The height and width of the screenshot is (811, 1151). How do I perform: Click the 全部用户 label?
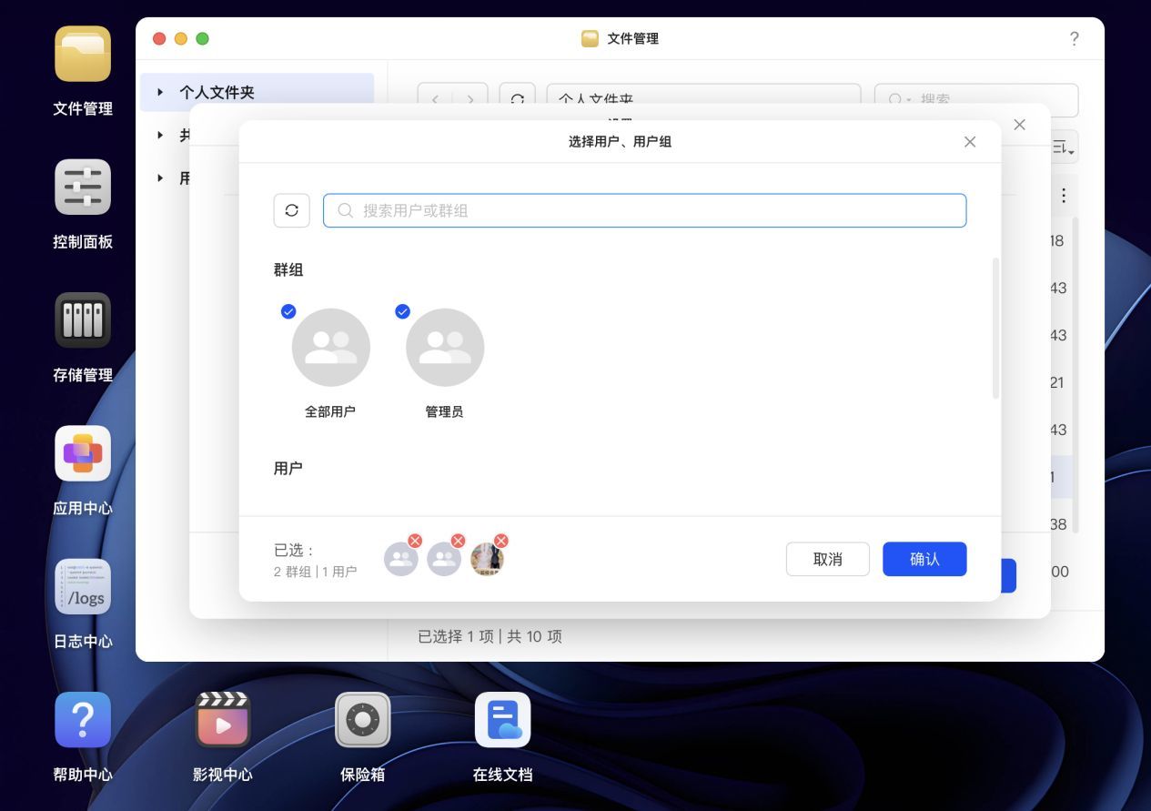click(330, 411)
